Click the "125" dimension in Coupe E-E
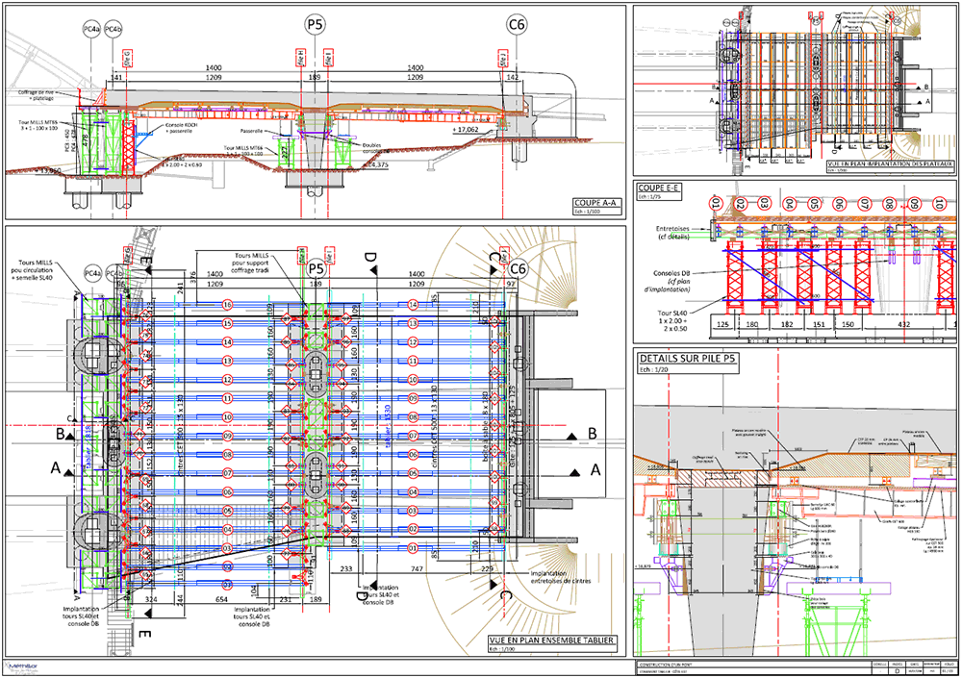The image size is (962, 678). click(x=722, y=325)
